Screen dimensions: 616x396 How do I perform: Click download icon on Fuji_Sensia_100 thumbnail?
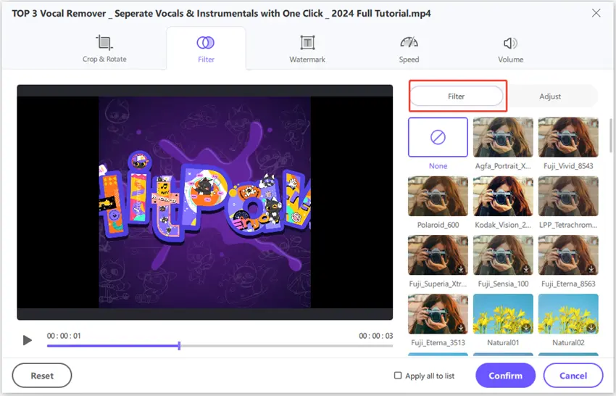526,269
